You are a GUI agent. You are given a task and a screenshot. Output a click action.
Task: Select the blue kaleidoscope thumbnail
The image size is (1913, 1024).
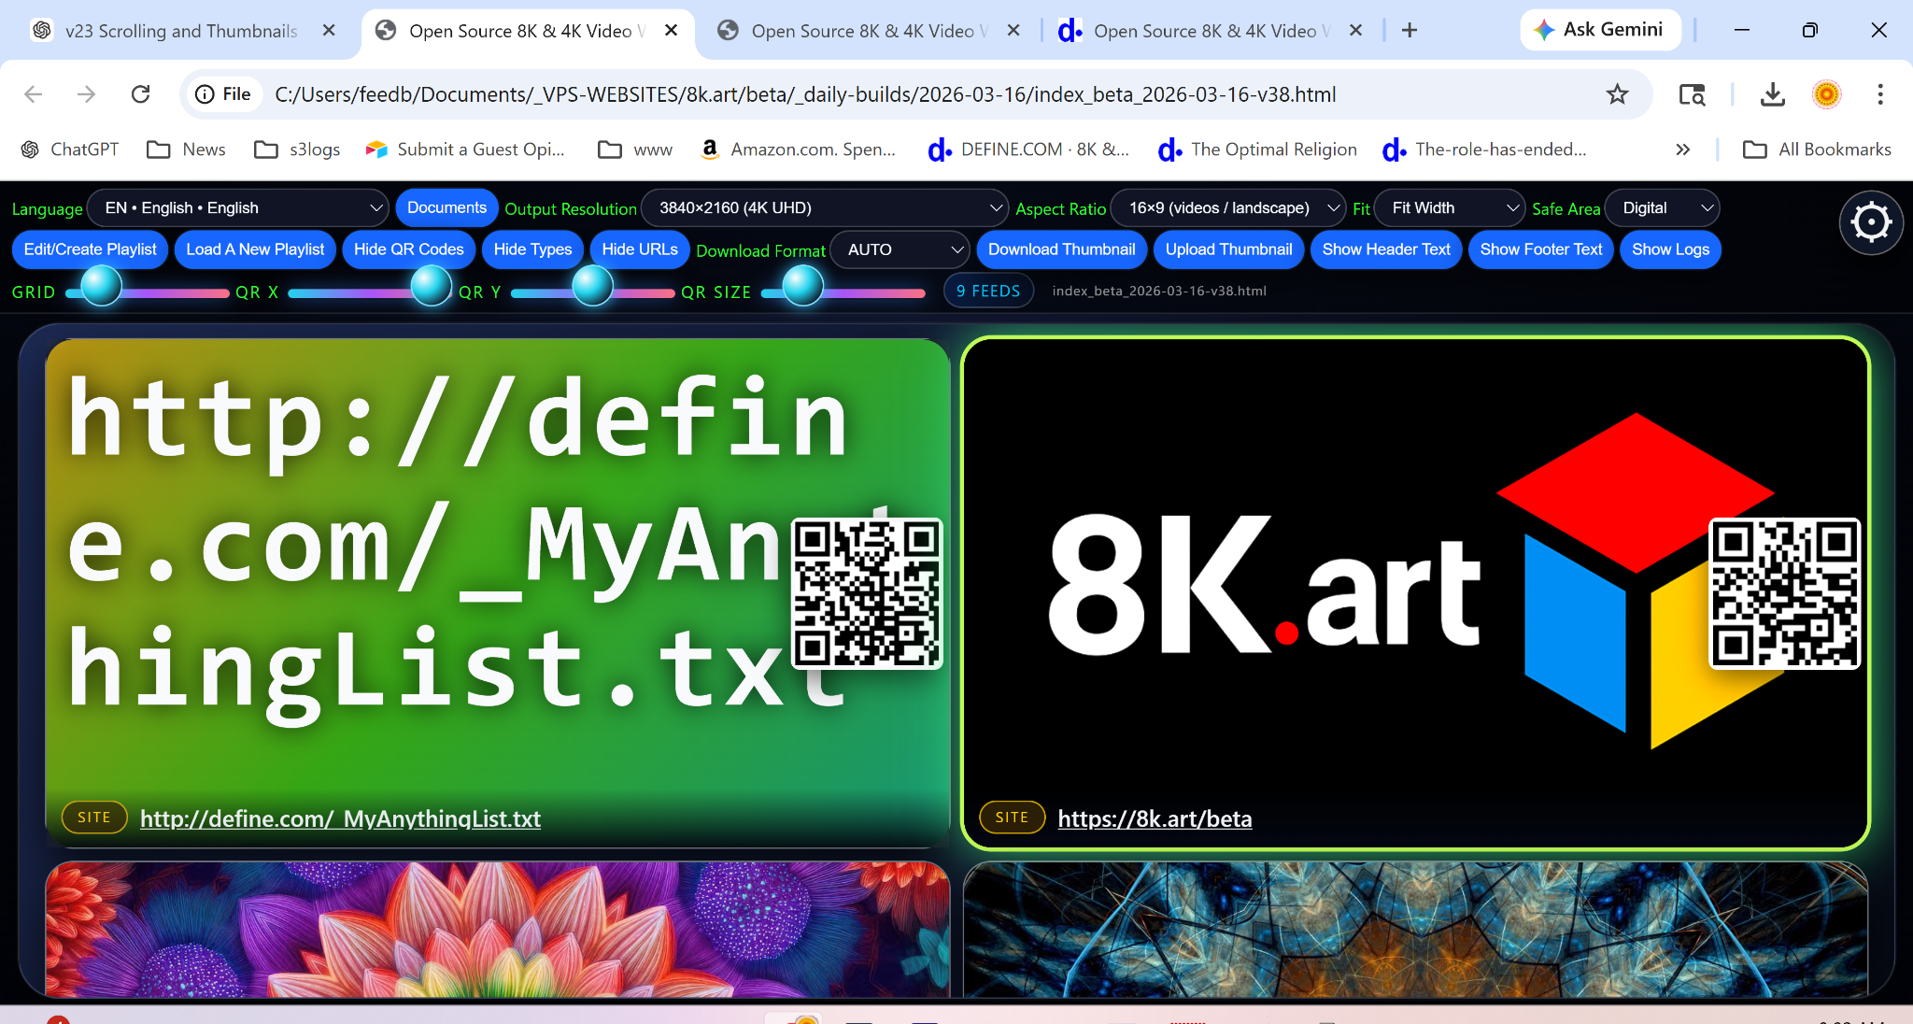click(1415, 929)
